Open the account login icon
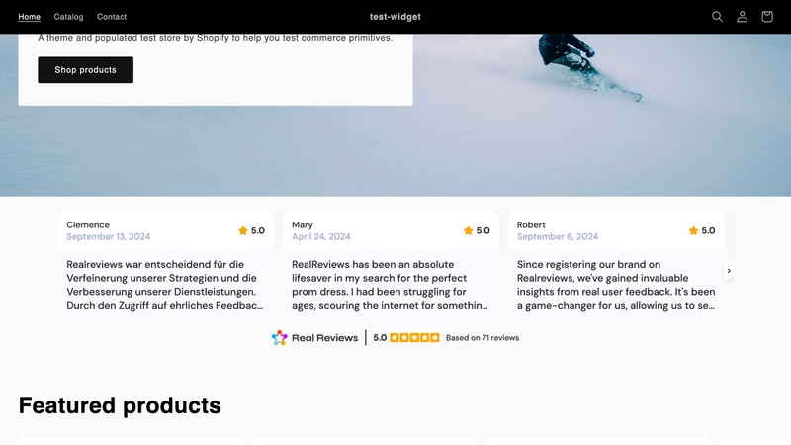 (743, 17)
